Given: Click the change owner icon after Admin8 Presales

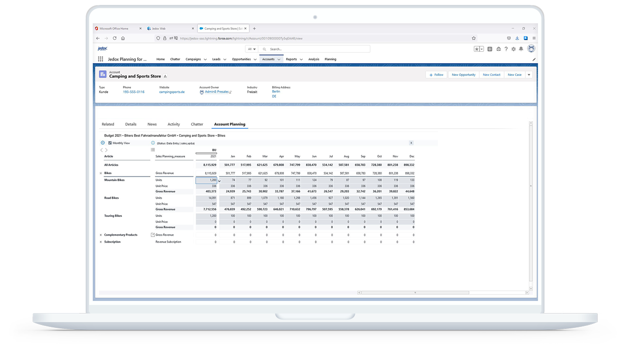Looking at the screenshot, I should pos(231,92).
